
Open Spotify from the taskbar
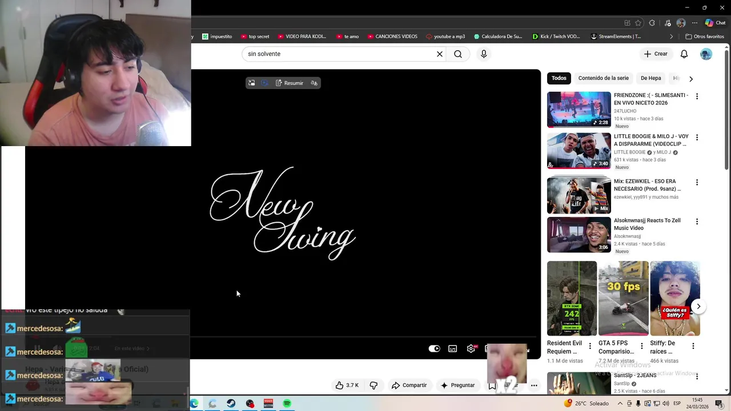click(x=287, y=404)
